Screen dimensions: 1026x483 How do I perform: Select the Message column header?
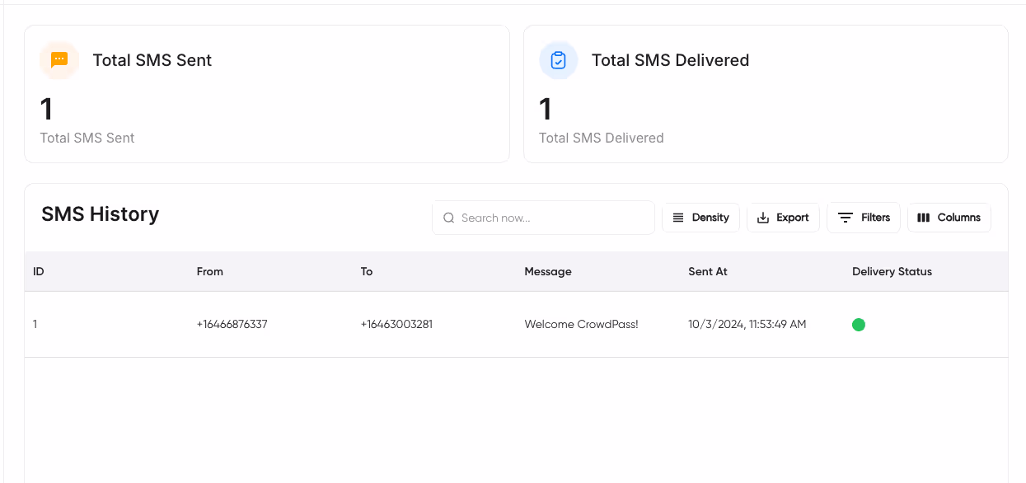point(548,271)
